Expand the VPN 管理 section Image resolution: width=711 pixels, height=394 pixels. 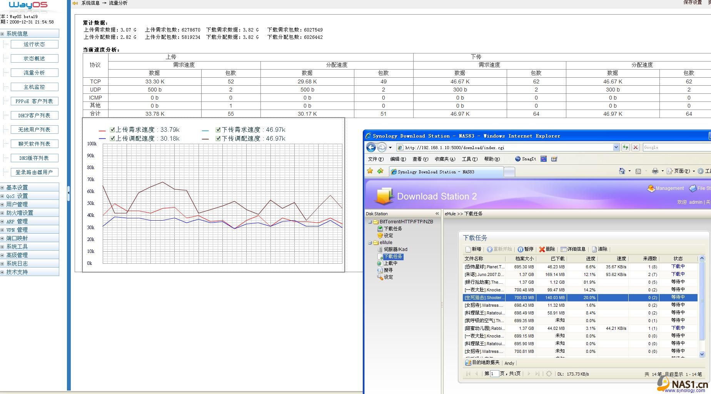(x=2, y=230)
